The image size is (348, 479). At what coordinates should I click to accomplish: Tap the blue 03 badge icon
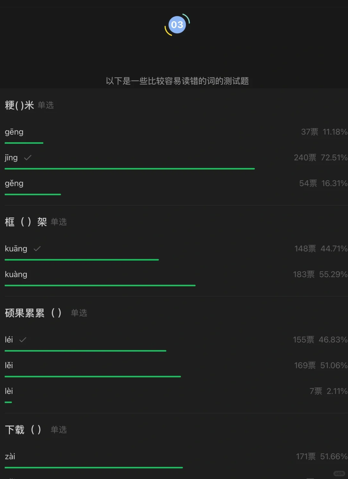tap(177, 25)
